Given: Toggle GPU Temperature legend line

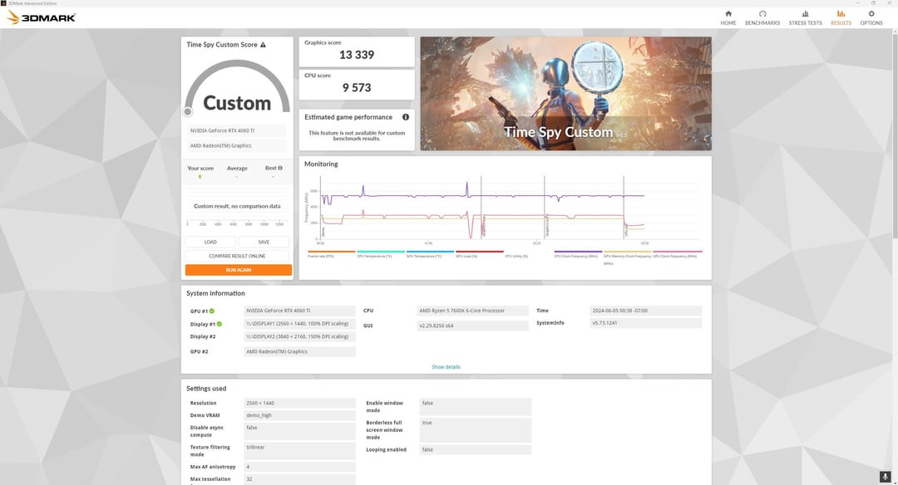Looking at the screenshot, I should (x=430, y=253).
